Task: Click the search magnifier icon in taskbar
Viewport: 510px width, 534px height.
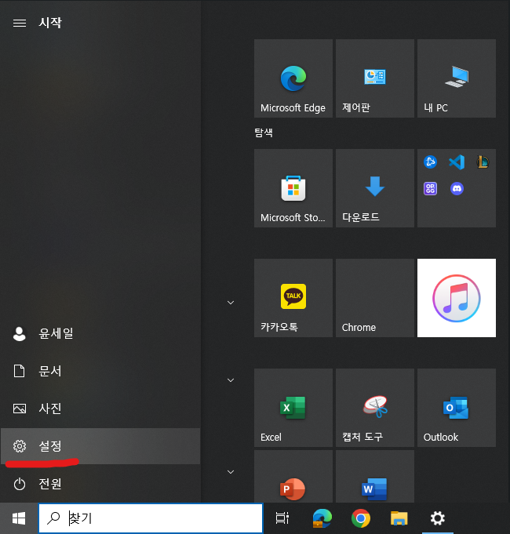Action: coord(53,518)
